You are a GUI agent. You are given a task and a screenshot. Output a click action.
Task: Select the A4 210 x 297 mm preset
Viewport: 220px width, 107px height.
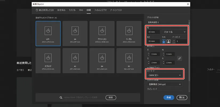click(75, 33)
